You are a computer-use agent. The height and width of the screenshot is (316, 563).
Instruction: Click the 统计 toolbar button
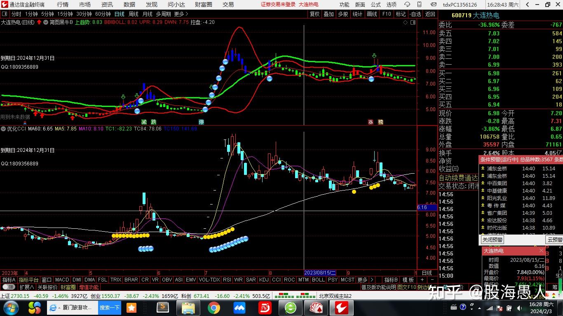coord(357,14)
